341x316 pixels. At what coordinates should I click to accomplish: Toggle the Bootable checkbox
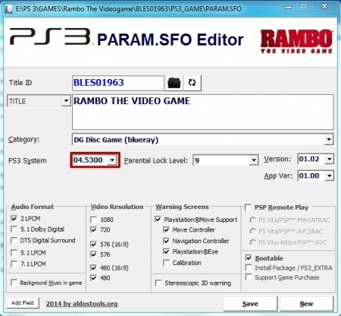click(x=249, y=258)
